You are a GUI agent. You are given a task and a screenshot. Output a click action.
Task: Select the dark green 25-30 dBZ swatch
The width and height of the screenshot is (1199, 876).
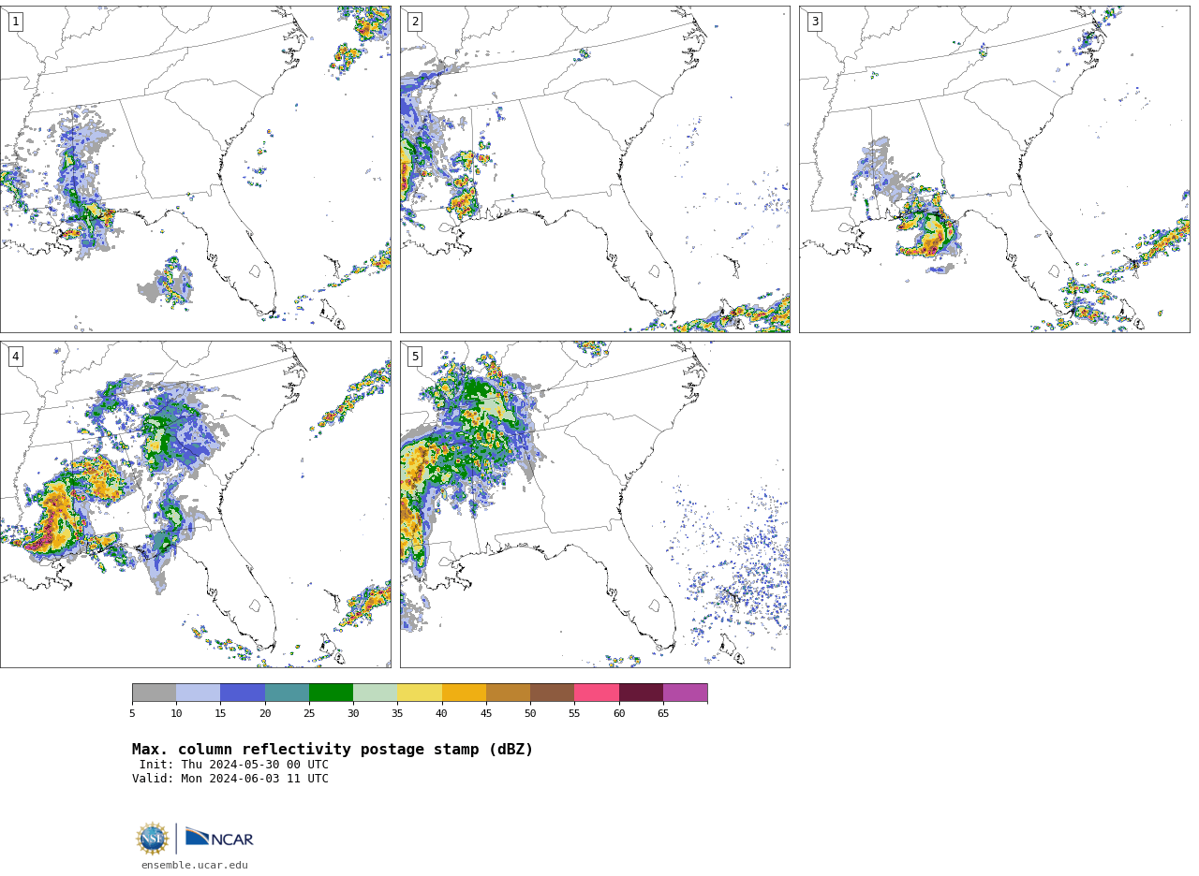click(x=331, y=693)
